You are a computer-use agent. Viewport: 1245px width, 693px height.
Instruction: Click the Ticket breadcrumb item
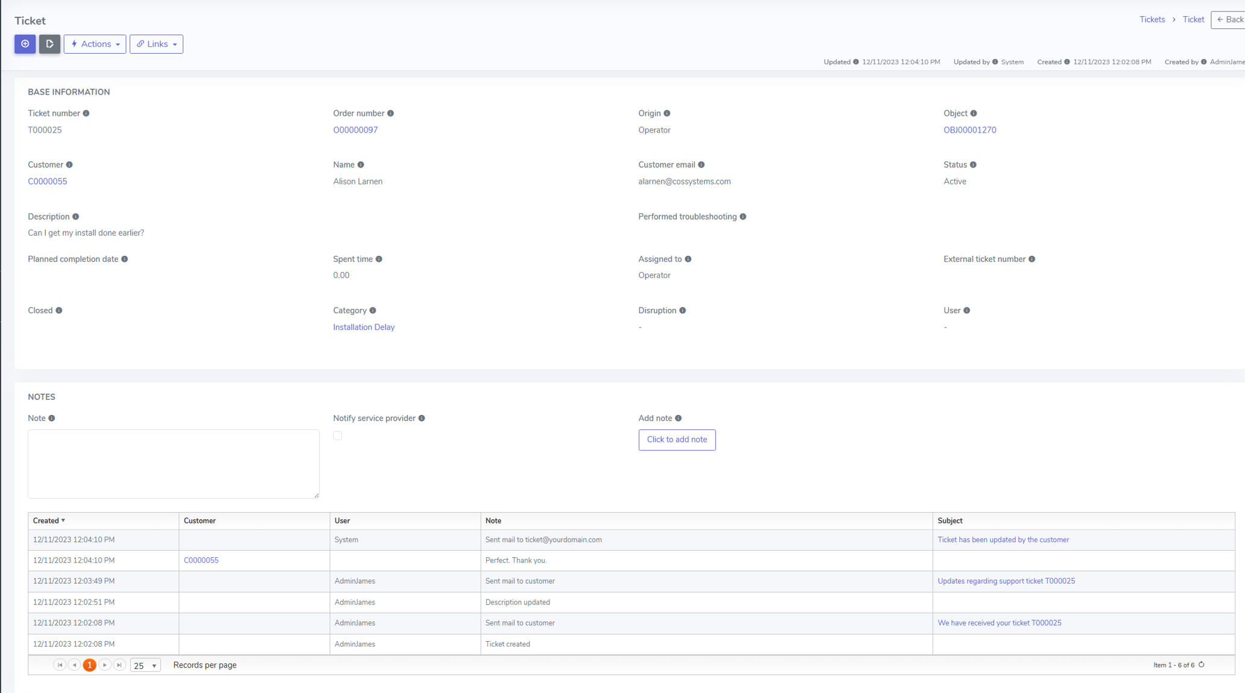click(x=1193, y=19)
